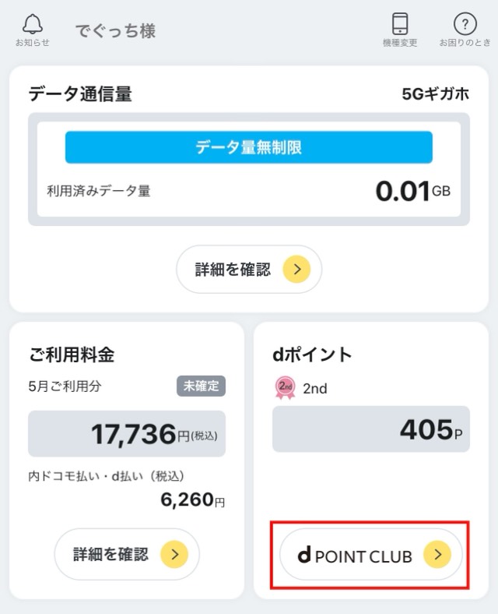The image size is (498, 614).
Task: Tap the 2nd rank ribbon badge
Action: point(286,388)
